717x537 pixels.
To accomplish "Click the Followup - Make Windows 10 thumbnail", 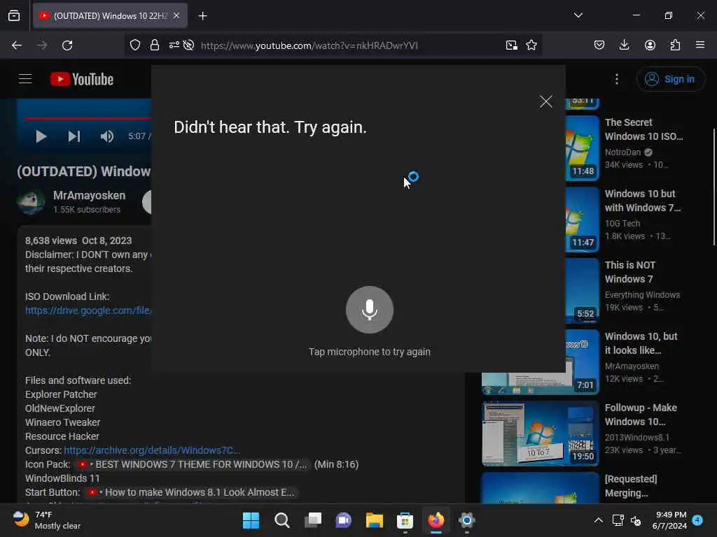I will (540, 434).
